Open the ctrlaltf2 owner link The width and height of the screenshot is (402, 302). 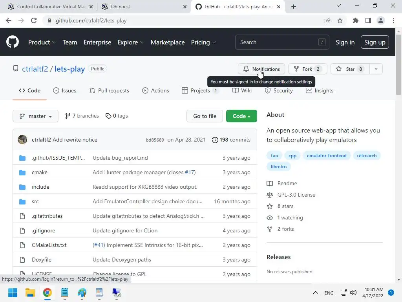click(x=35, y=69)
